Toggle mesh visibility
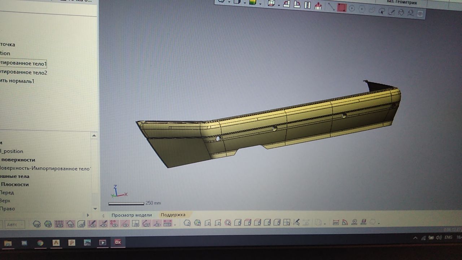The height and width of the screenshot is (260, 462). (37, 224)
